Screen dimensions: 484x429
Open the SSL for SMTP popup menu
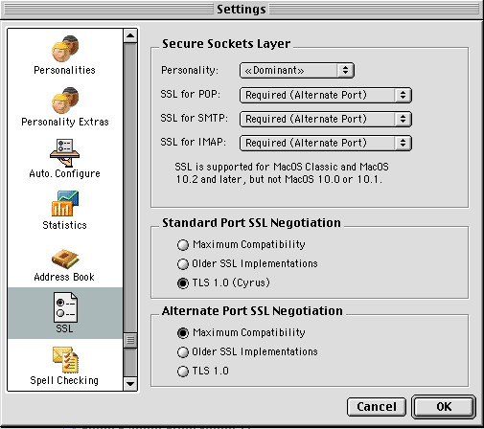[326, 119]
